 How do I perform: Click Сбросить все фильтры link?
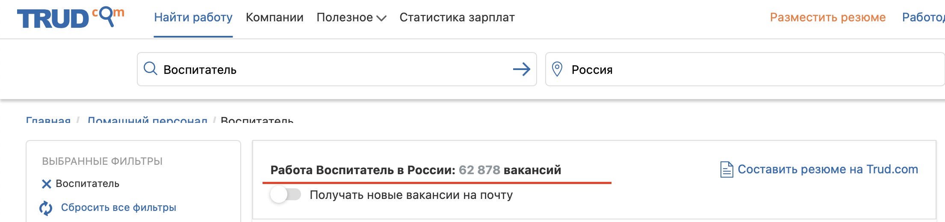(118, 207)
